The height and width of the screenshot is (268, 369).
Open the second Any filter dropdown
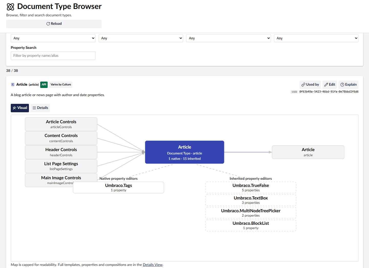[x=141, y=38]
